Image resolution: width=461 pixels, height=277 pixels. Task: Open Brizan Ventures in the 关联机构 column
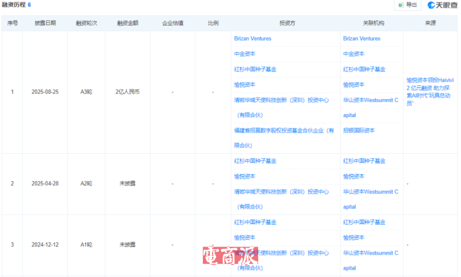click(361, 39)
